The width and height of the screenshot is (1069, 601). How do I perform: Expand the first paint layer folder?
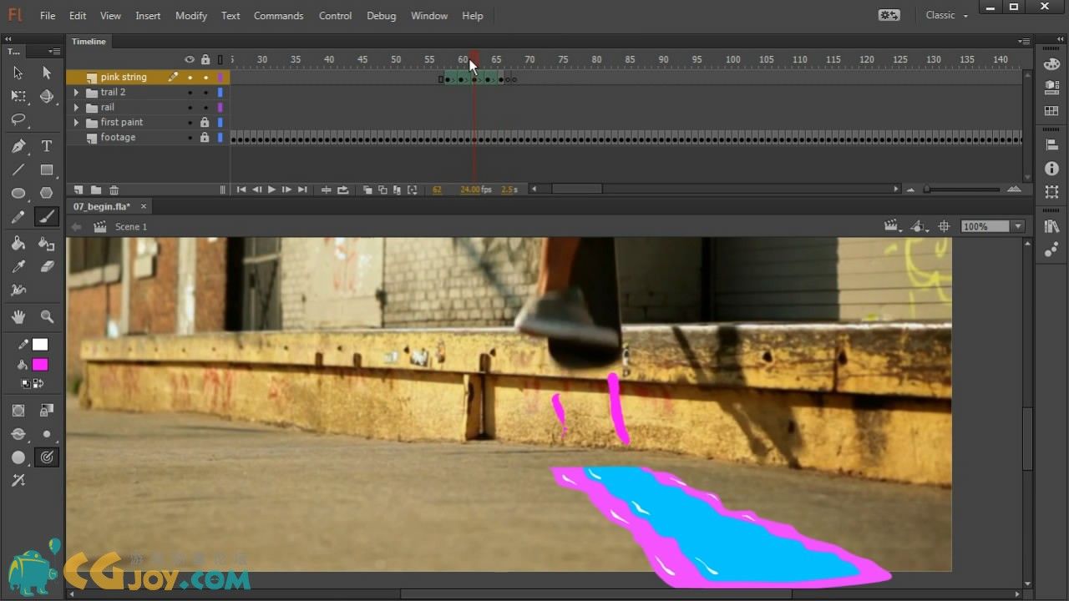[x=76, y=123]
